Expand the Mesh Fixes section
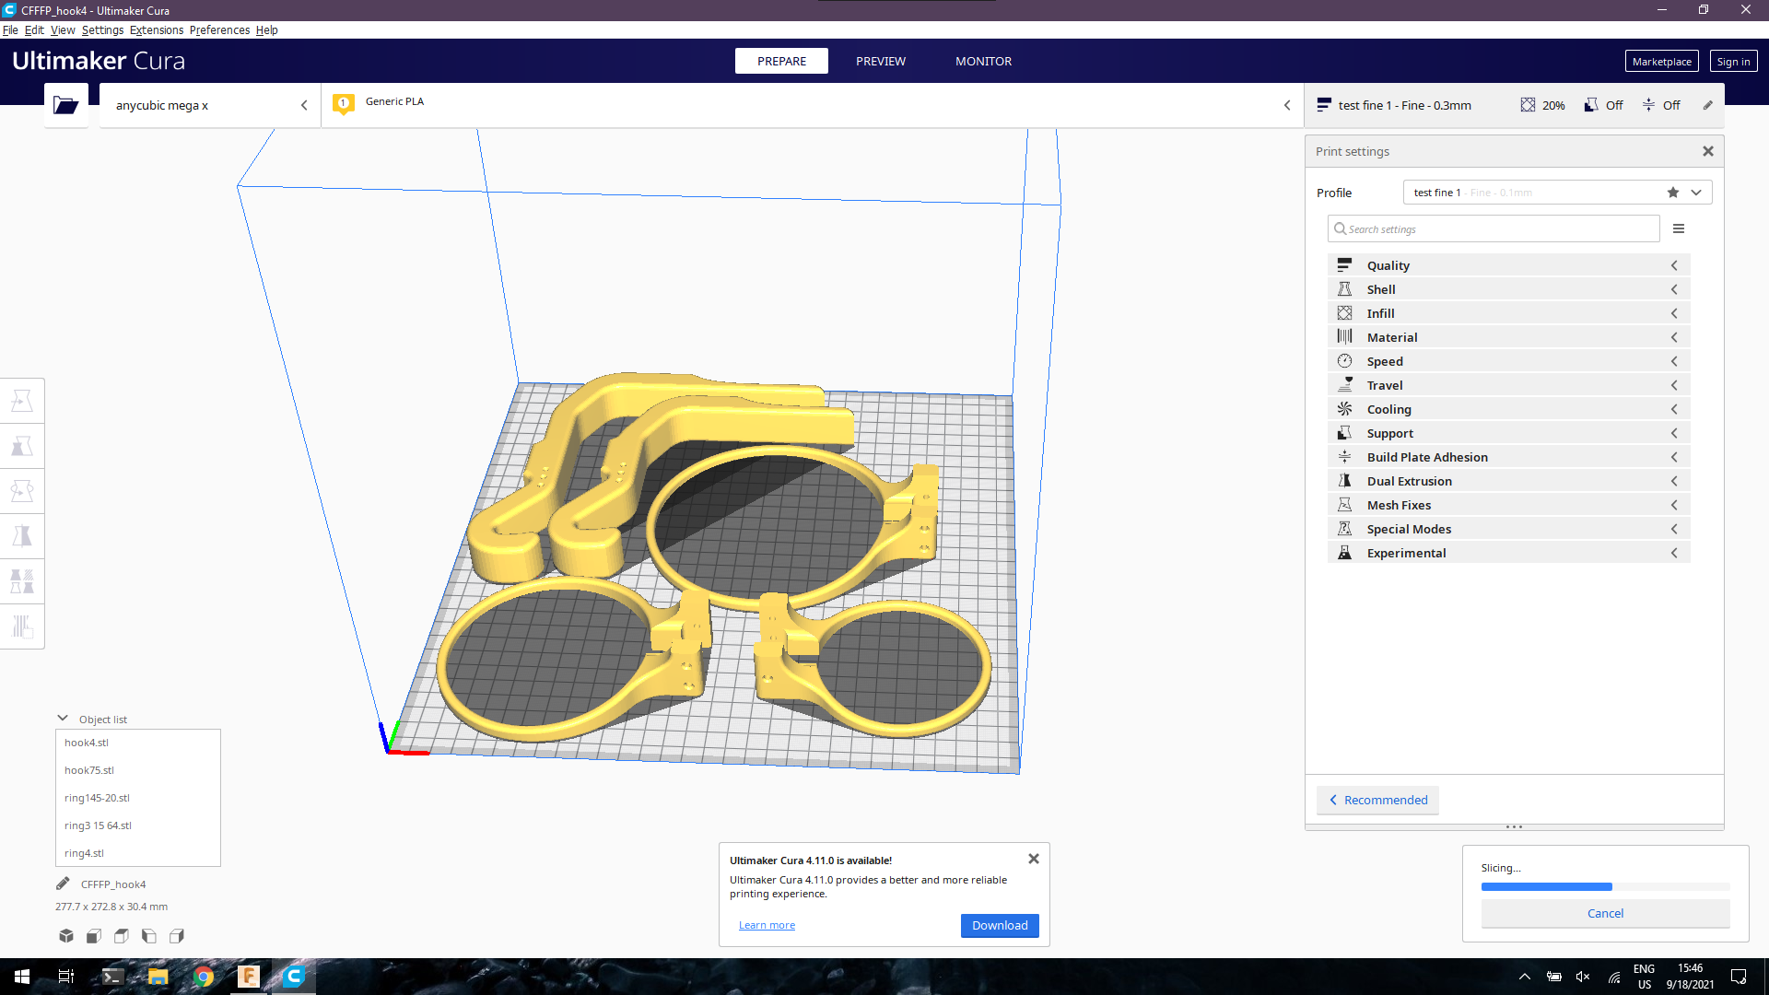This screenshot has width=1769, height=995. (1508, 505)
